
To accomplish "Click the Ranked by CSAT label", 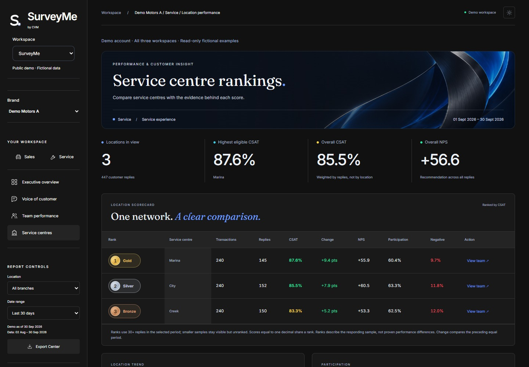I will coord(494,205).
